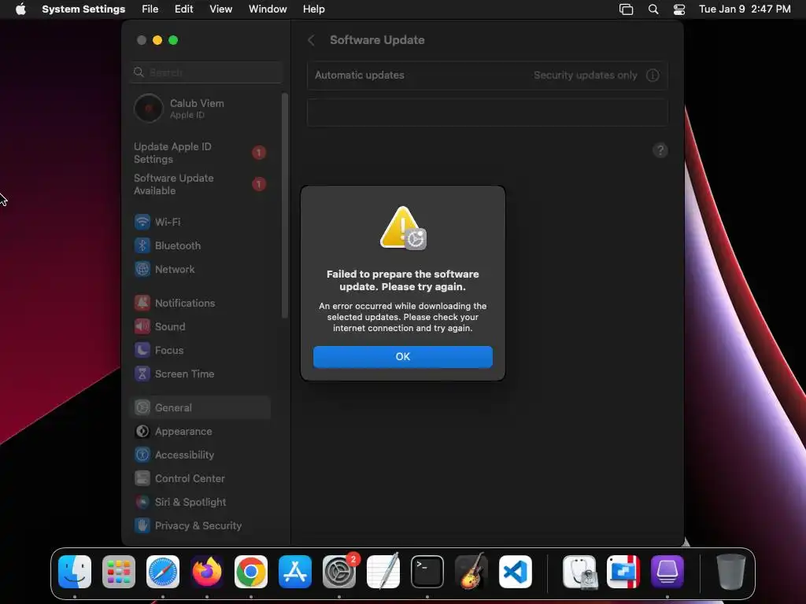Open Calub Viem Apple ID profile

(201, 109)
